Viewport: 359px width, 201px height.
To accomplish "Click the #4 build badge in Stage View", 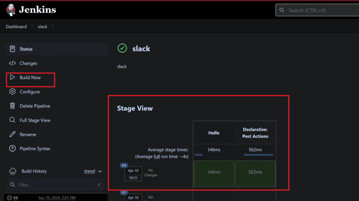I will pos(124,165).
